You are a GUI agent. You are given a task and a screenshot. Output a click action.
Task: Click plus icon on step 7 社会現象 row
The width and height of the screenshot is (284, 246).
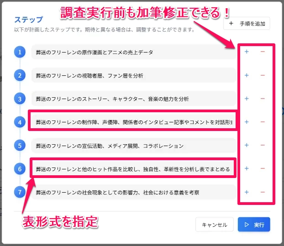click(247, 192)
